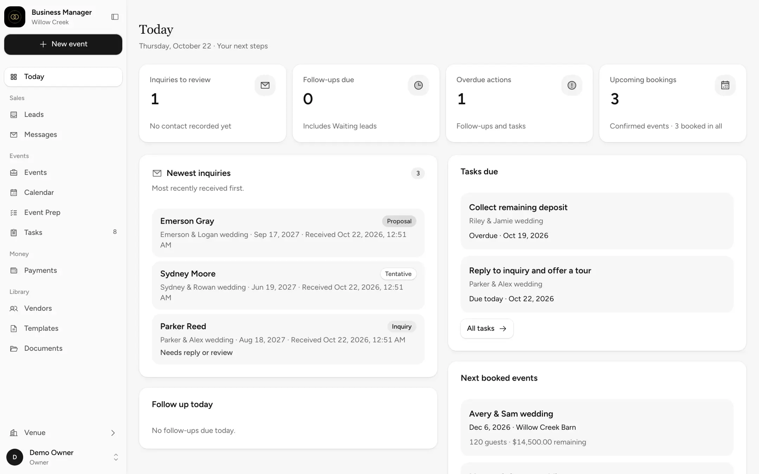The height and width of the screenshot is (474, 759).
Task: Click the Events briefcase icon in sidebar
Action: [x=14, y=172]
